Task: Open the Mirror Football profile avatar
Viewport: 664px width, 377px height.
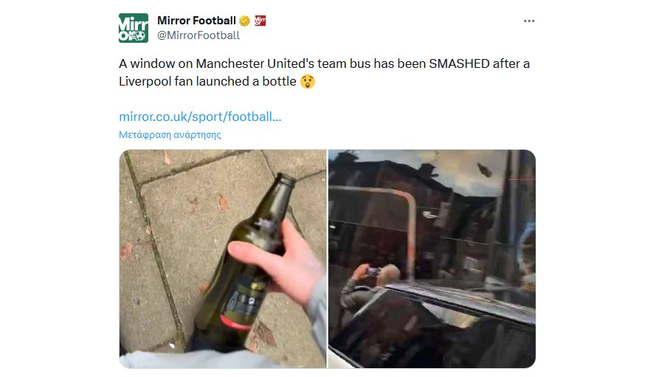Action: pyautogui.click(x=134, y=28)
